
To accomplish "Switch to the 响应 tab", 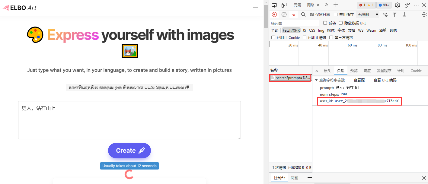I will click(367, 71).
